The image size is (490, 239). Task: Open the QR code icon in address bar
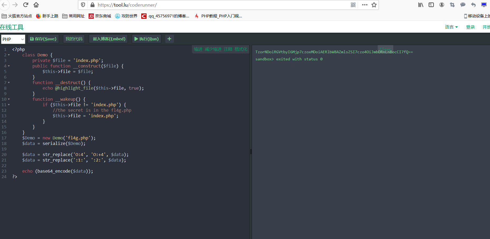point(353,5)
